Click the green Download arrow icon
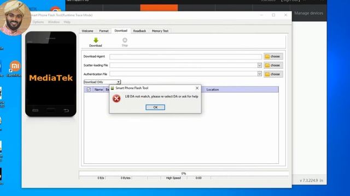This screenshot has width=350, height=196. (96, 40)
